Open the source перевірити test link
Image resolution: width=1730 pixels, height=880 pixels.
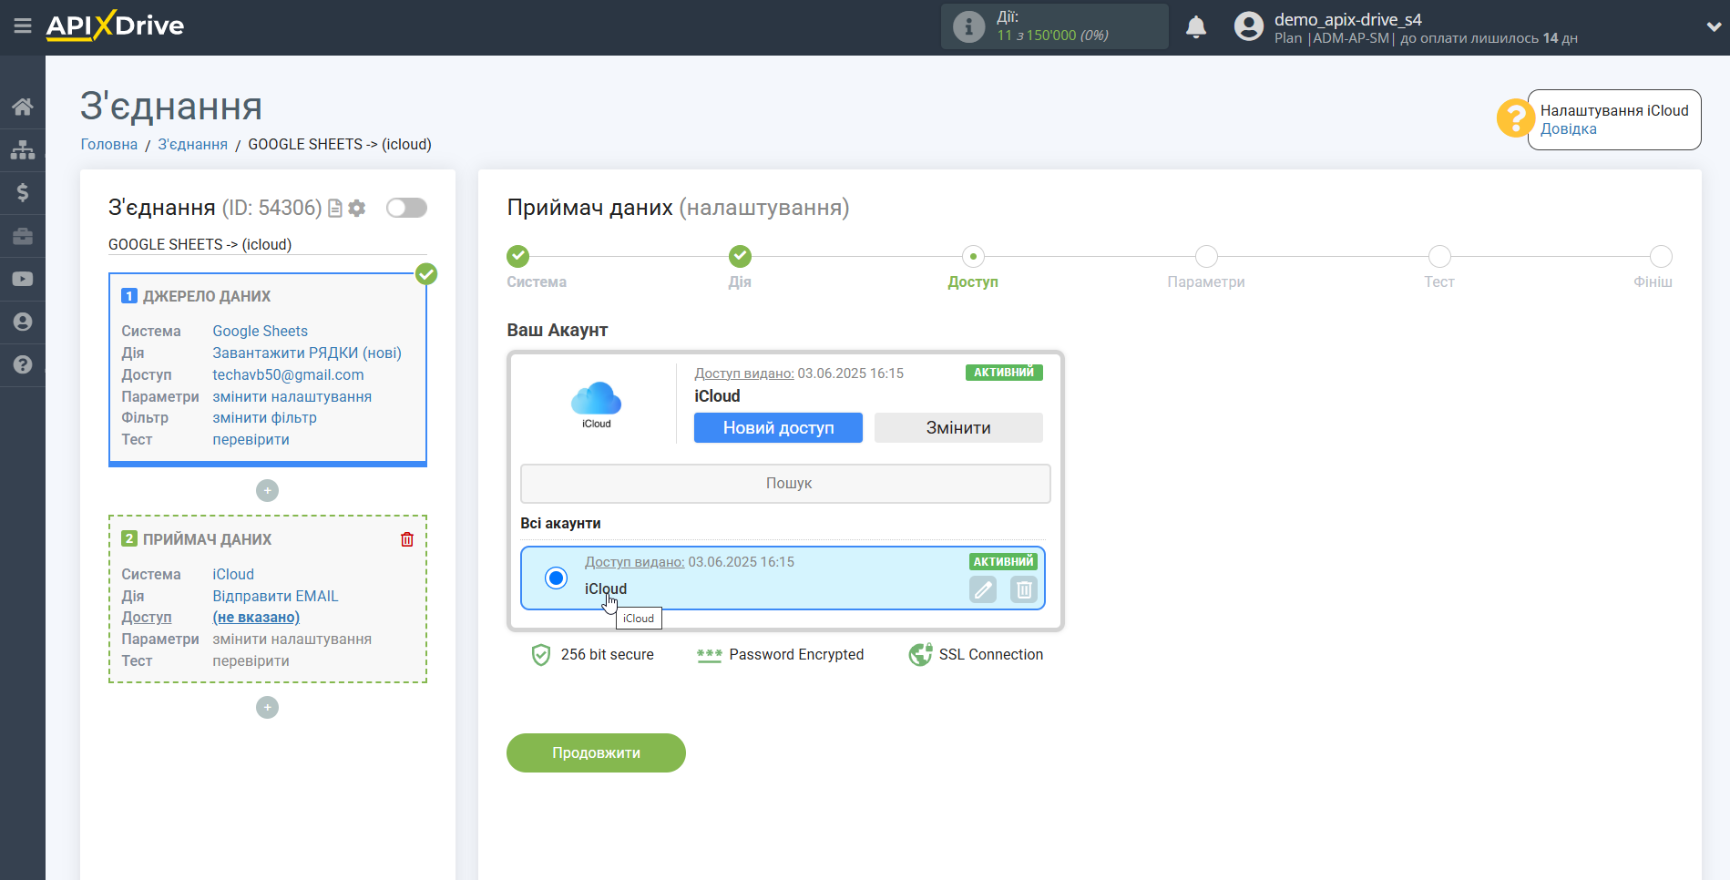(x=251, y=440)
